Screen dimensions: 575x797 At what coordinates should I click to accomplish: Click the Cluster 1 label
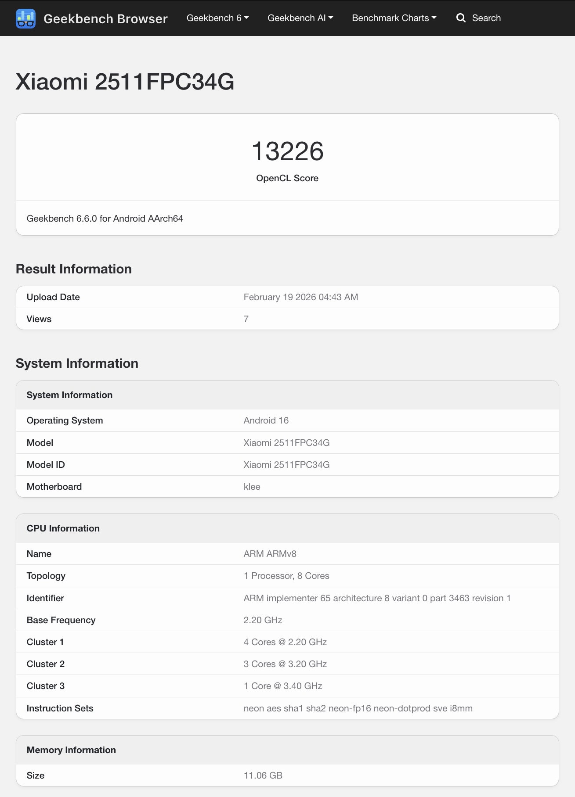(x=45, y=642)
